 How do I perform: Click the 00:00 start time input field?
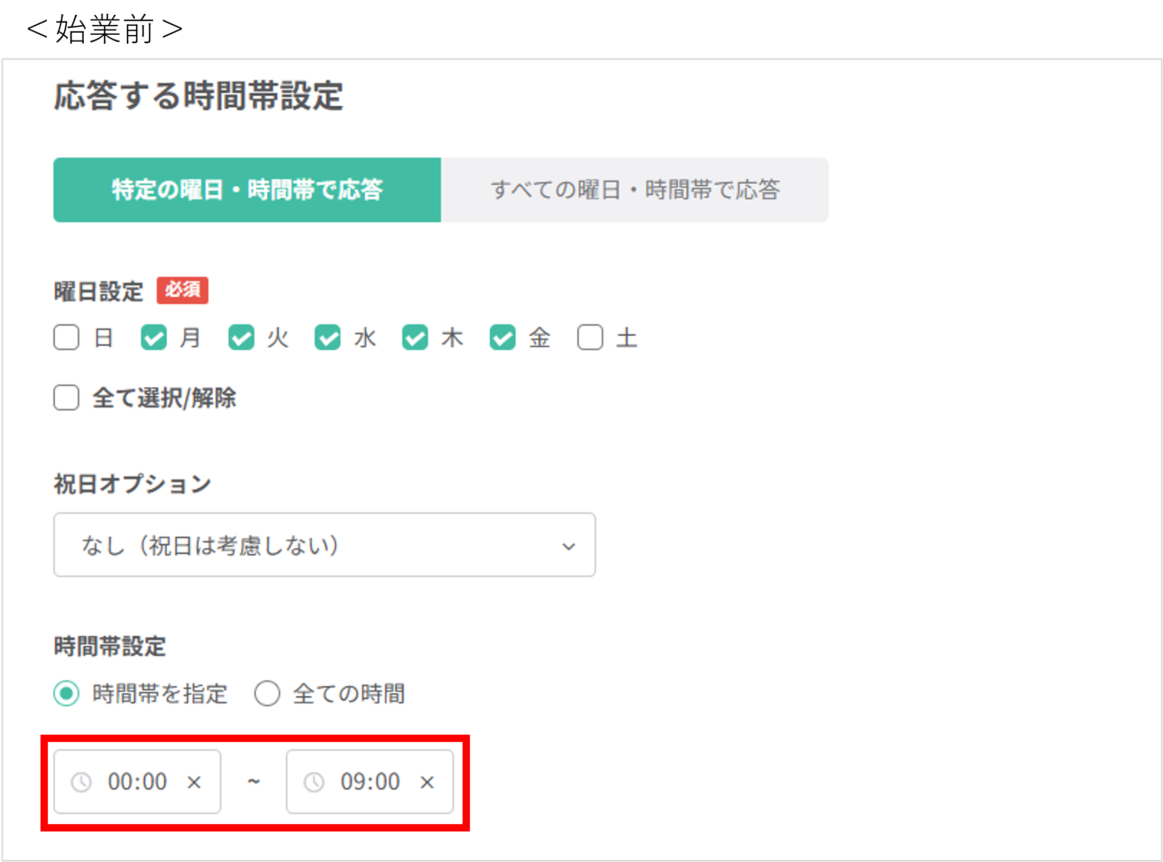pos(137,782)
